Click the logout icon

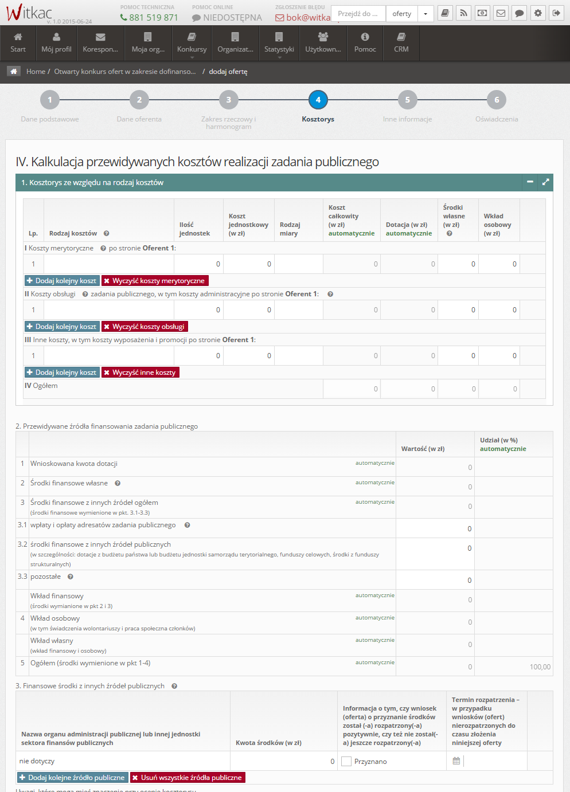point(556,13)
